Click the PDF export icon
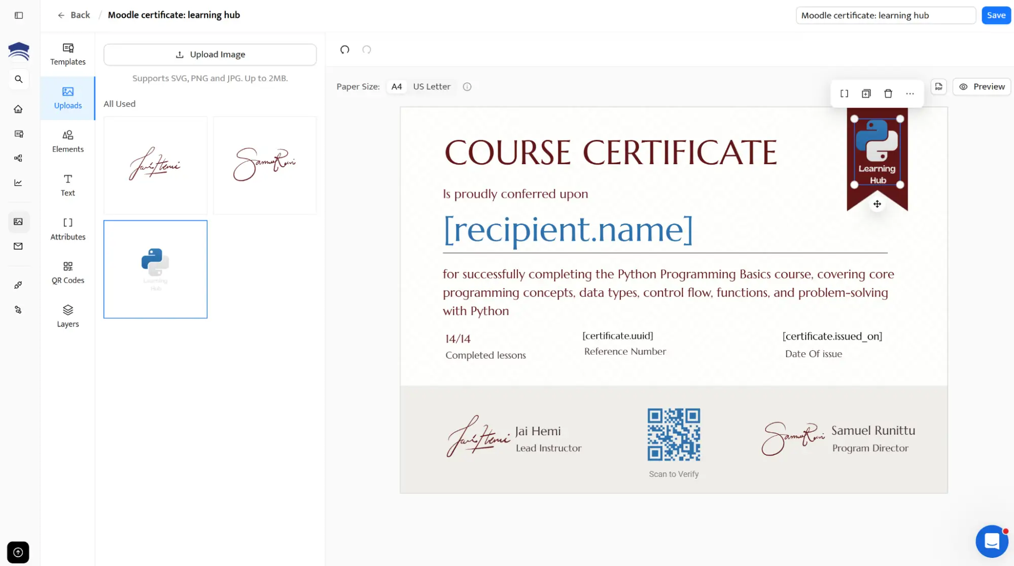 click(x=939, y=87)
